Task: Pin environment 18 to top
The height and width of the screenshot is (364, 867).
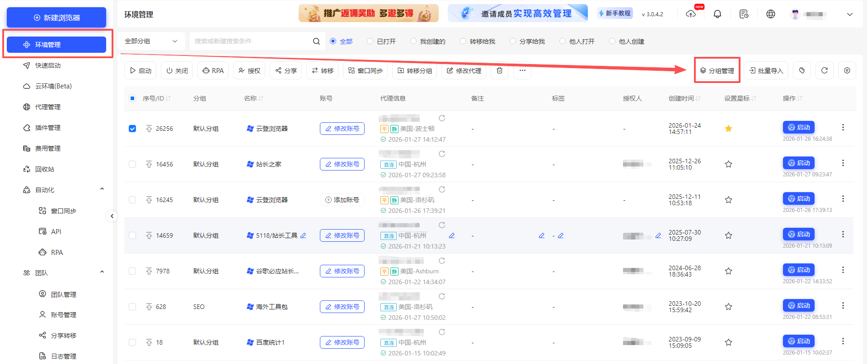Action: [149, 342]
